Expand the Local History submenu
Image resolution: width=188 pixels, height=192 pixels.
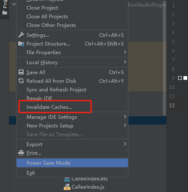[125, 62]
